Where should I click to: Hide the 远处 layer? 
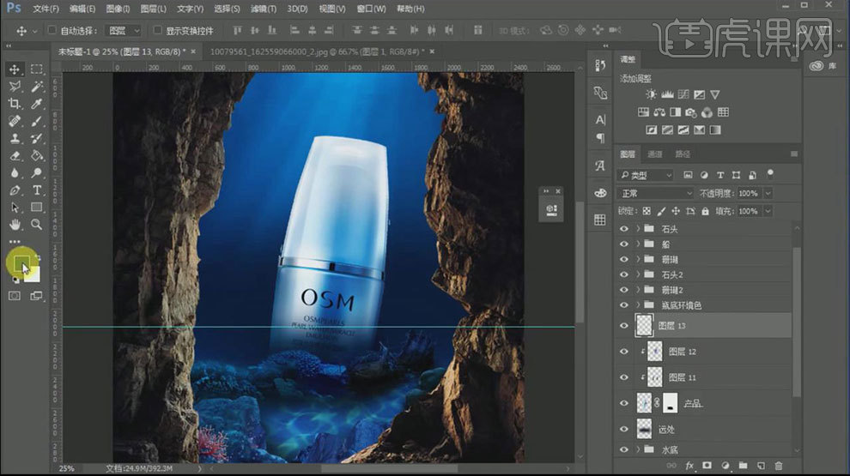pyautogui.click(x=624, y=429)
